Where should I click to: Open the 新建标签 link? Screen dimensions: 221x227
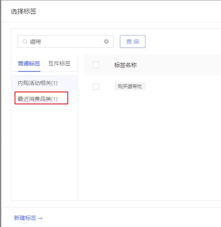click(x=25, y=218)
